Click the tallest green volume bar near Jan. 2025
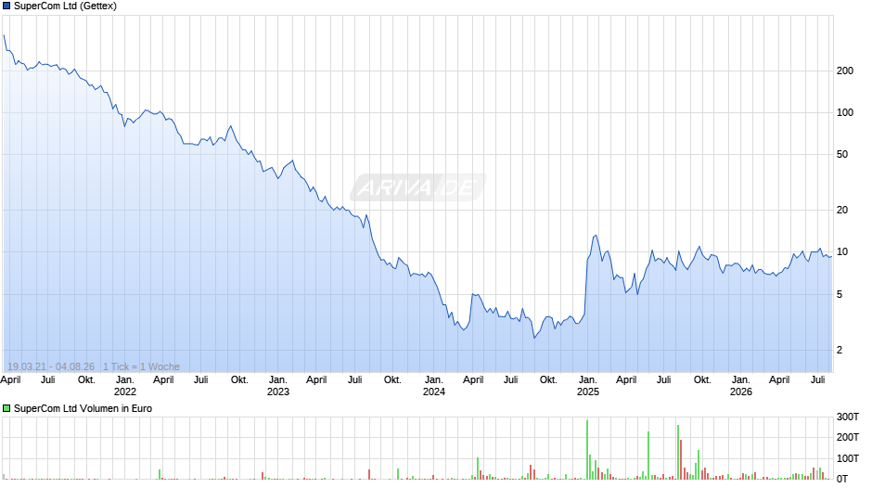 [x=587, y=450]
